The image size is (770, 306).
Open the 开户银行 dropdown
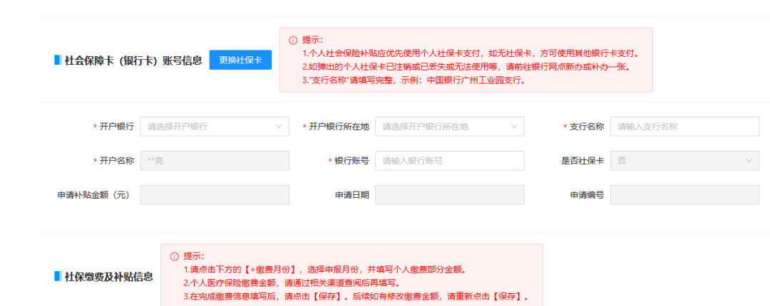[215, 127]
